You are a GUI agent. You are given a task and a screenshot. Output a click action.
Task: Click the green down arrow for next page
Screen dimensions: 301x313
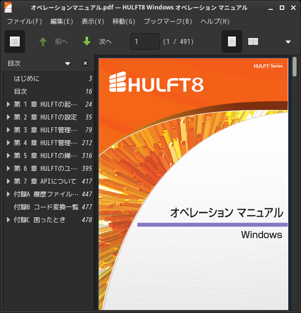87,41
